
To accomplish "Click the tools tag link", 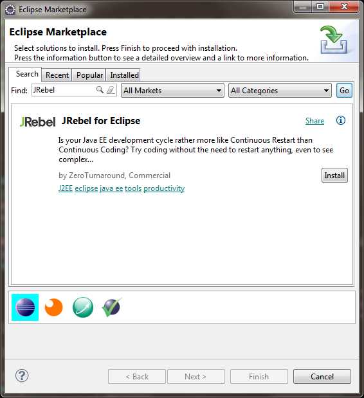I will pos(133,188).
